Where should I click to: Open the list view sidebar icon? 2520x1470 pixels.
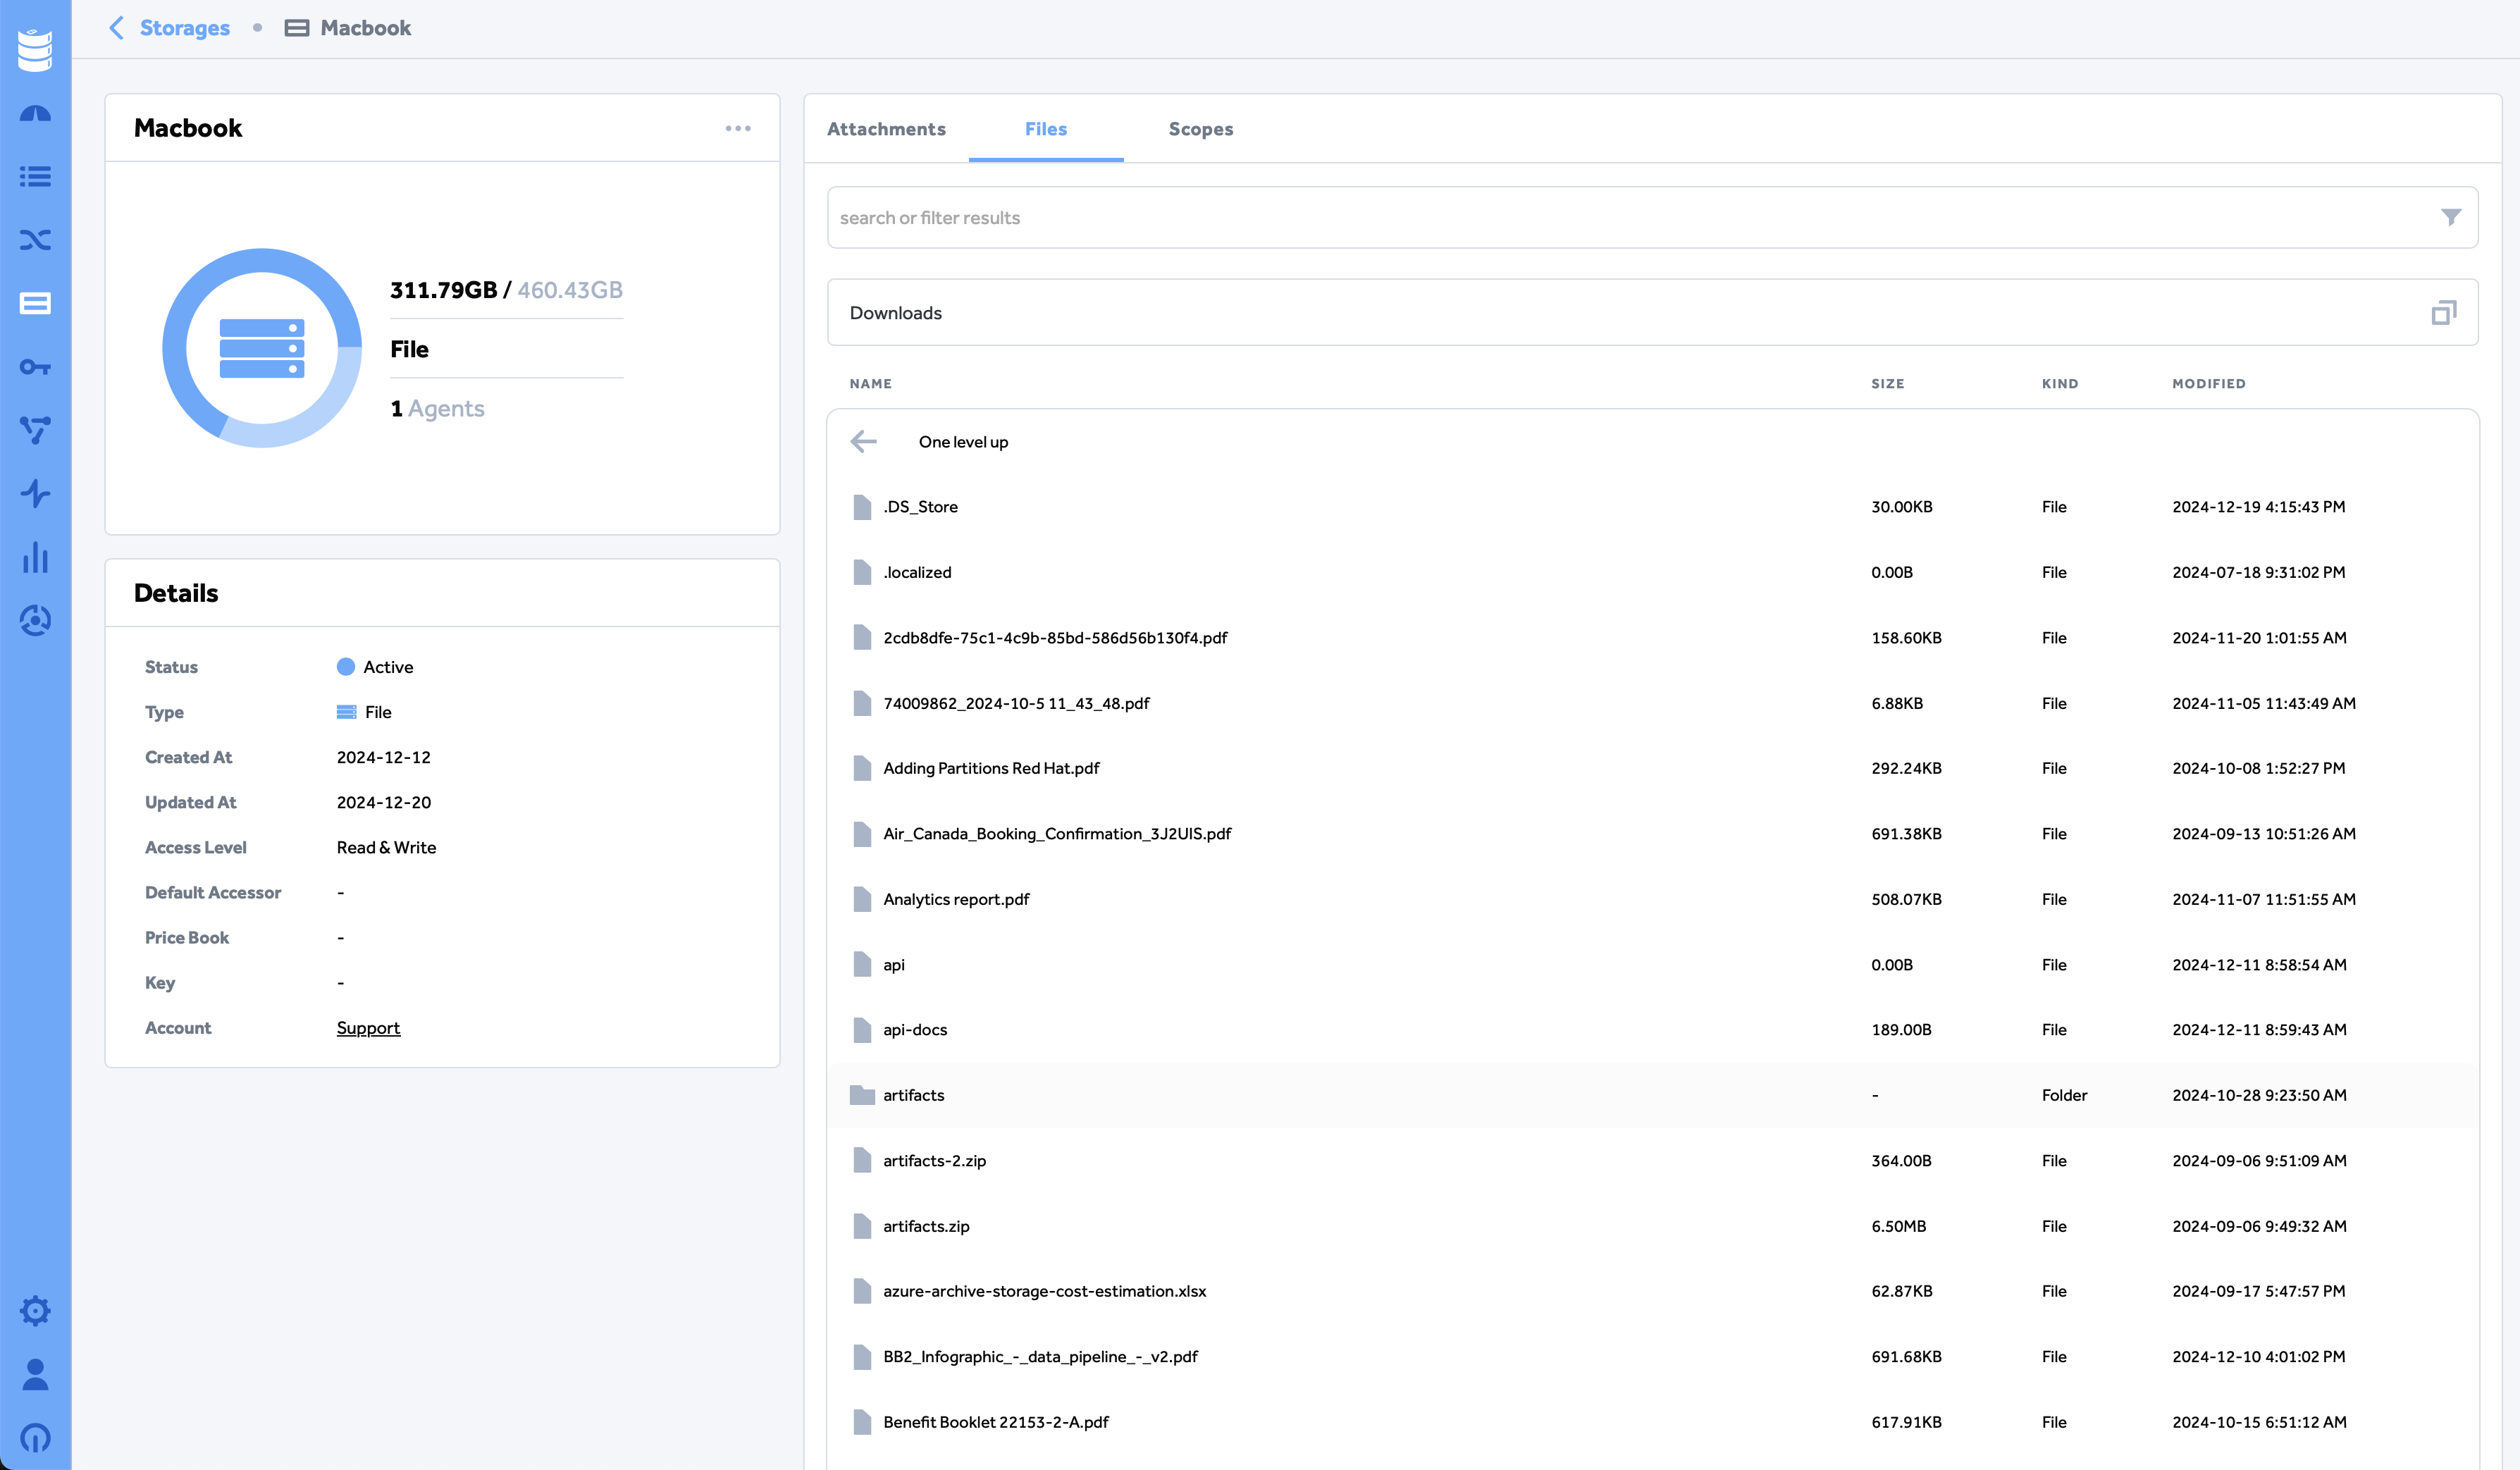(x=35, y=177)
